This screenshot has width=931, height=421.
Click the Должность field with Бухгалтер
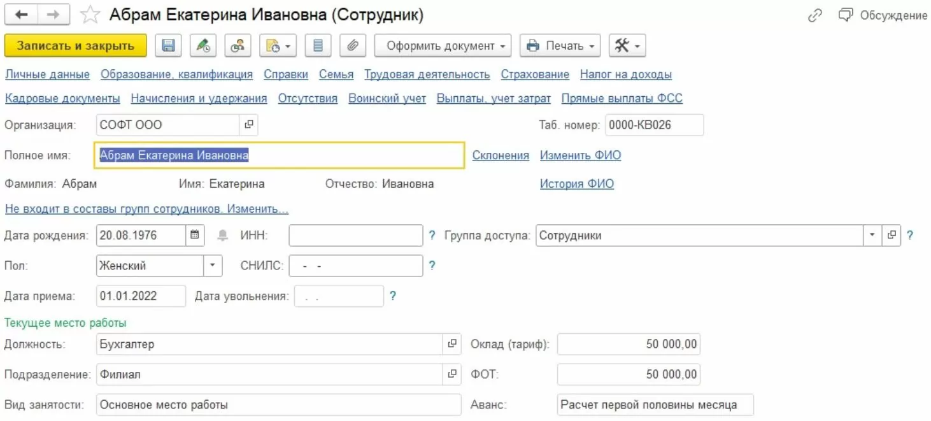point(269,345)
